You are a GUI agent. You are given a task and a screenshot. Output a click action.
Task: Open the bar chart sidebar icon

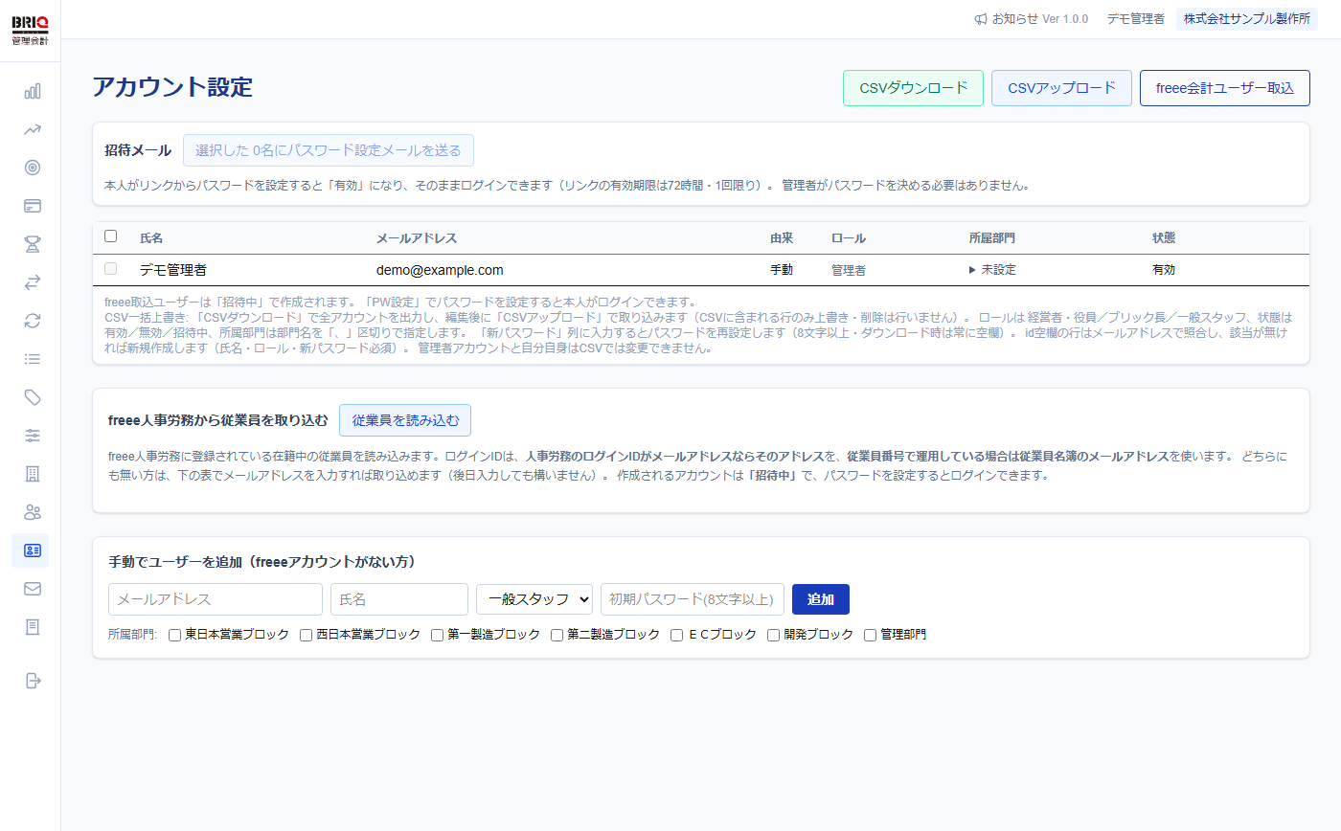pos(33,91)
